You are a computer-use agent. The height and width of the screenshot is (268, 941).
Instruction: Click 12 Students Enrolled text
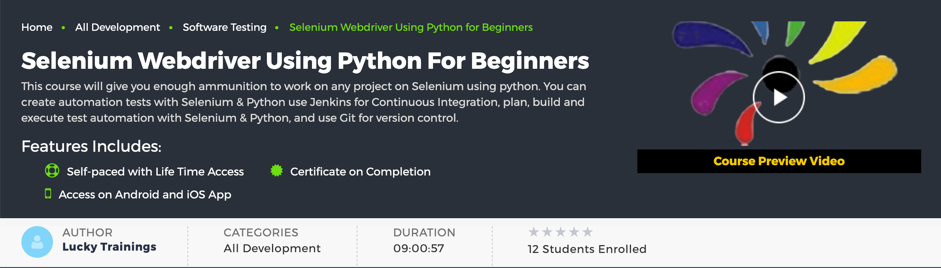pos(587,249)
